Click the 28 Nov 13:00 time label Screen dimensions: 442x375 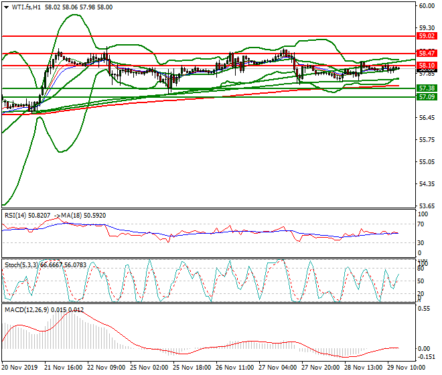click(364, 368)
